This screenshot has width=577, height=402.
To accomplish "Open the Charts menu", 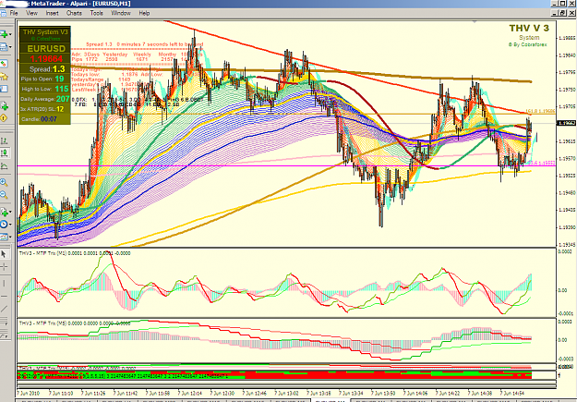I will tap(74, 13).
